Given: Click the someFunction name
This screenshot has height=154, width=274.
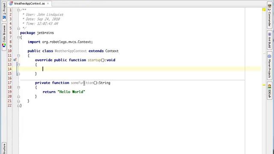Looking at the screenshot, I should (82, 83).
